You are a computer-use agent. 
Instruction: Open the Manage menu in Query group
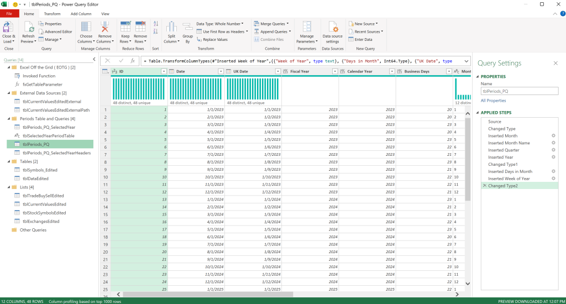click(x=50, y=39)
